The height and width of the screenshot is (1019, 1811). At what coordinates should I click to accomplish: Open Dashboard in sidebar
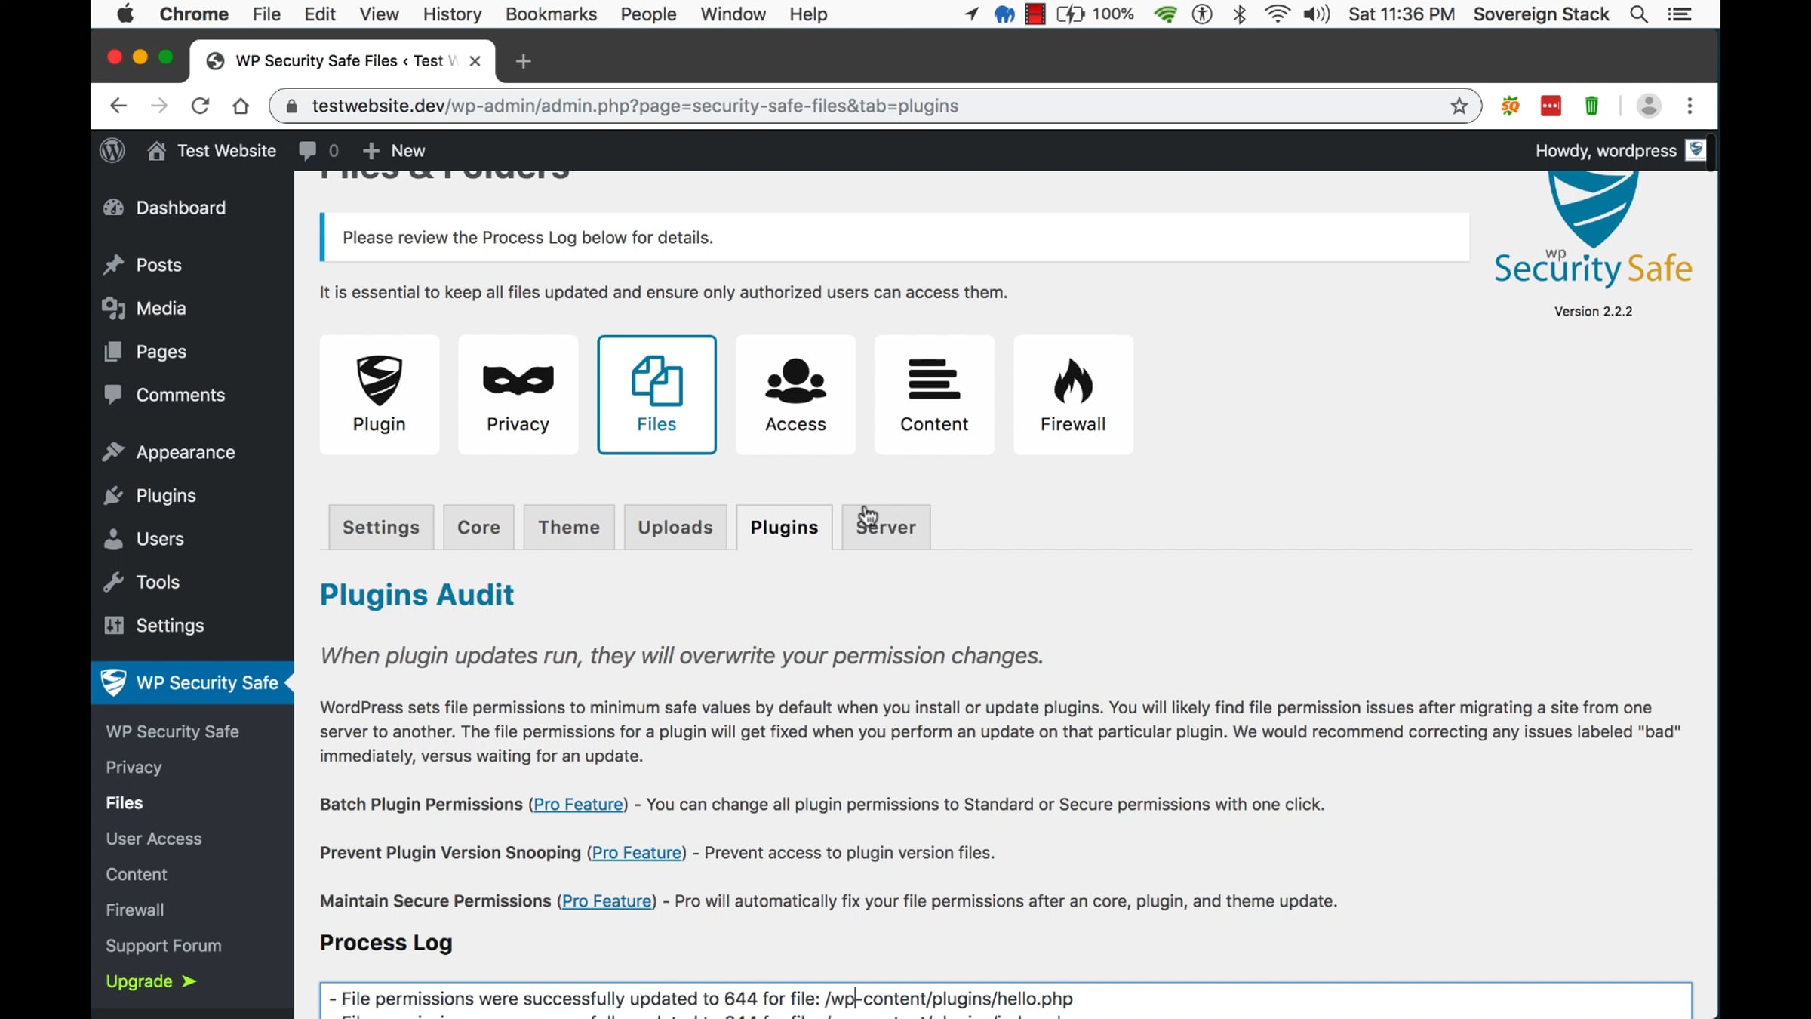192,208
